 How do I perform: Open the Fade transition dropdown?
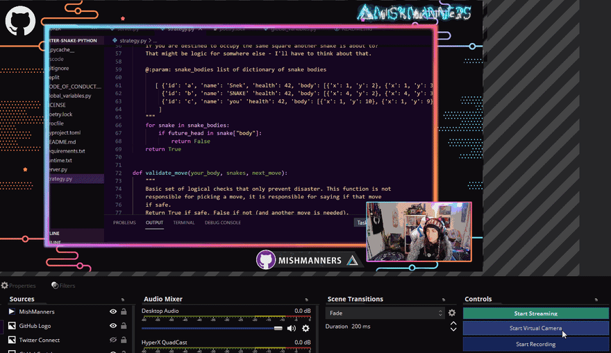coord(385,313)
